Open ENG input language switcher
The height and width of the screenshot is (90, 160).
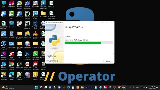click(138, 87)
